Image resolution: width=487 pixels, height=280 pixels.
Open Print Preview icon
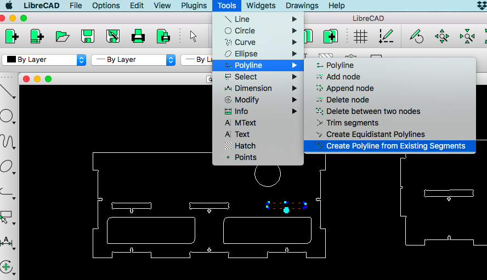coord(163,36)
